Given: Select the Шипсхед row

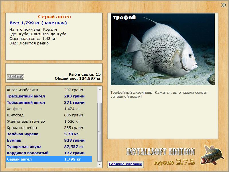Looking at the screenshot, I should (49, 115).
